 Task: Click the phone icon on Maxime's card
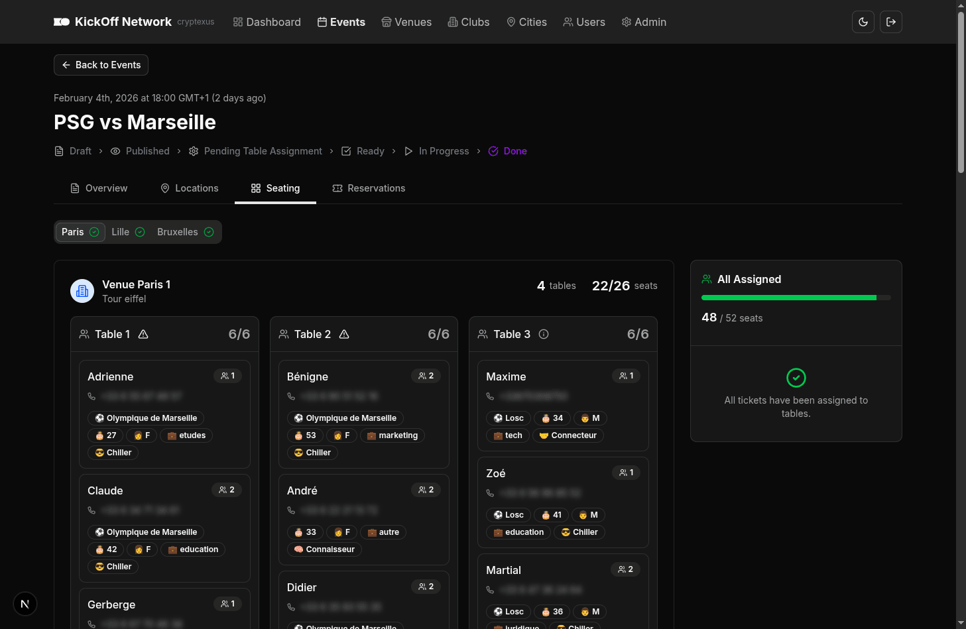coord(490,396)
